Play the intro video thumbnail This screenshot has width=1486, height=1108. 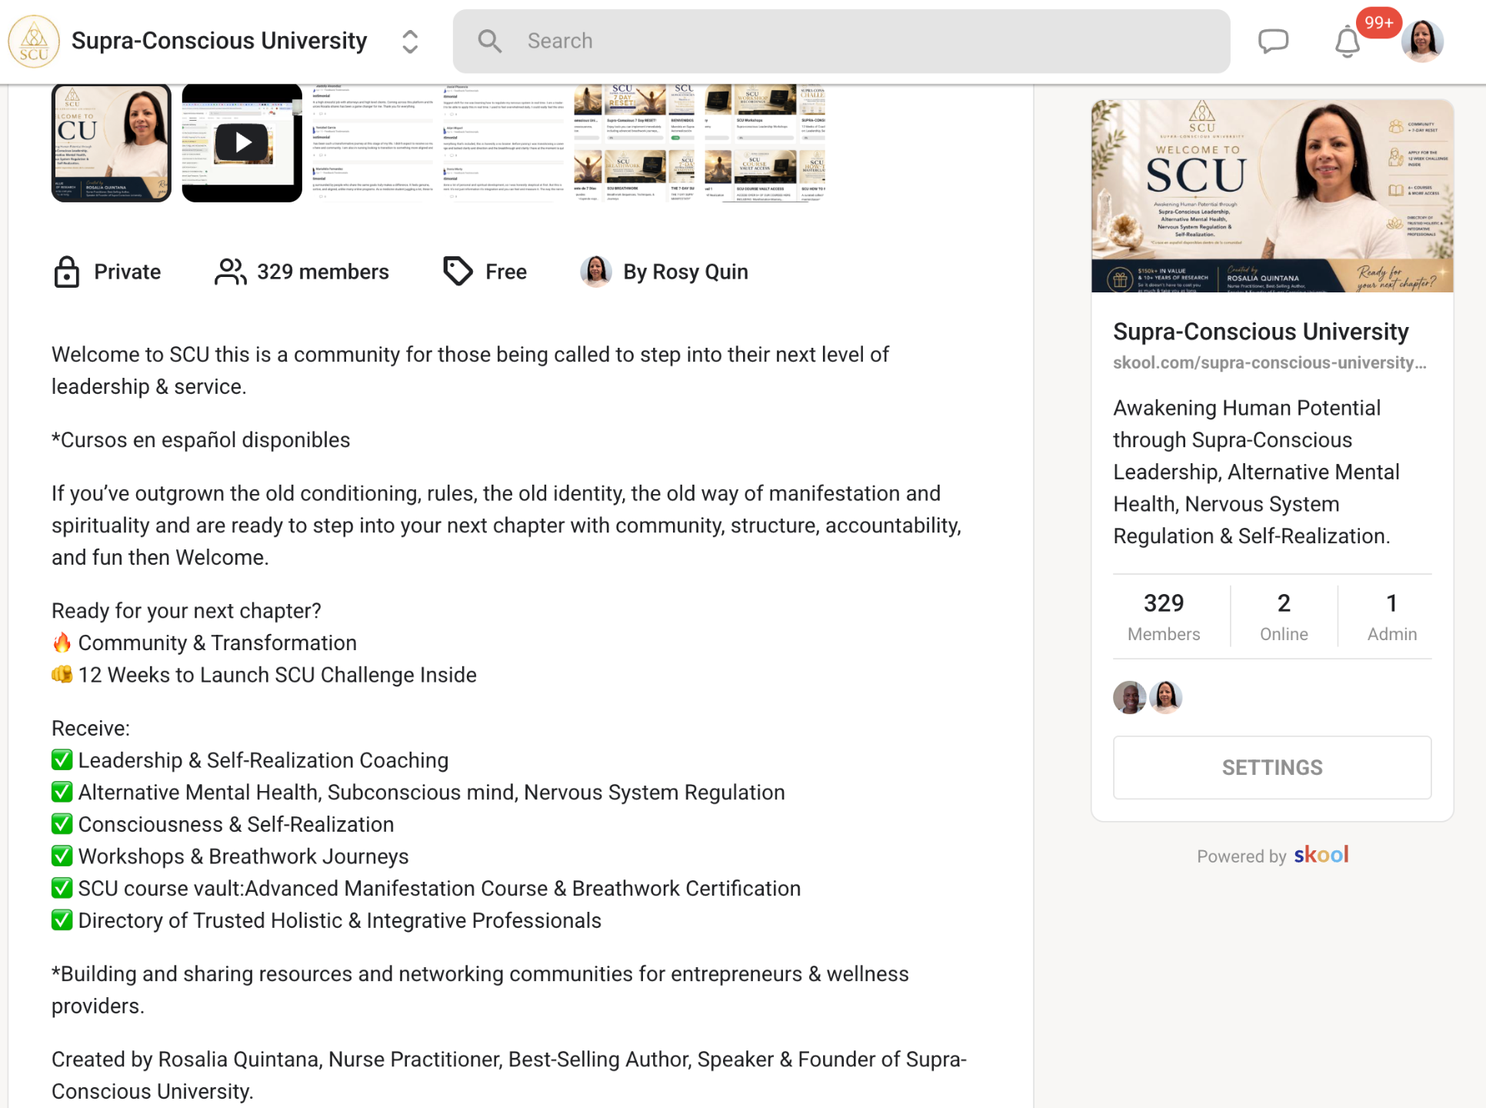(242, 143)
